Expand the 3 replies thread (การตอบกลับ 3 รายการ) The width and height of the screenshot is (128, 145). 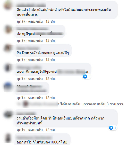(x=103, y=104)
